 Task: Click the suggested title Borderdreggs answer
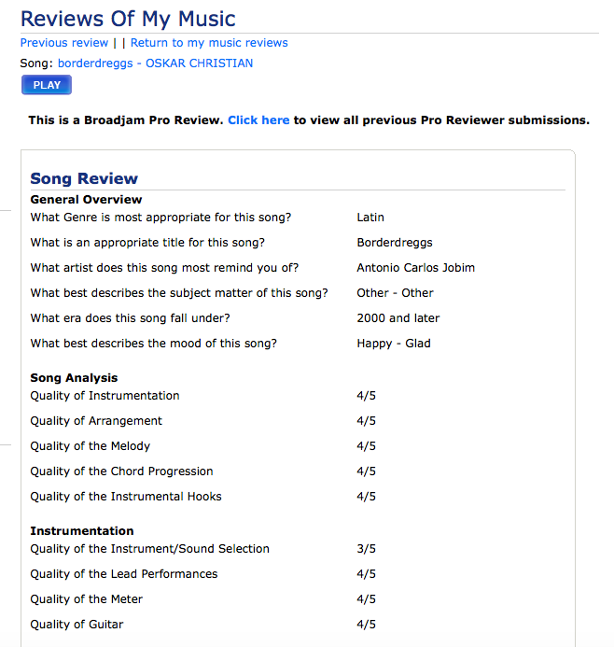(395, 243)
